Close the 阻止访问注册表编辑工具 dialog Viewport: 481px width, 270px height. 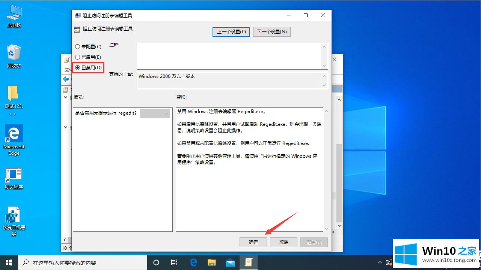(323, 15)
